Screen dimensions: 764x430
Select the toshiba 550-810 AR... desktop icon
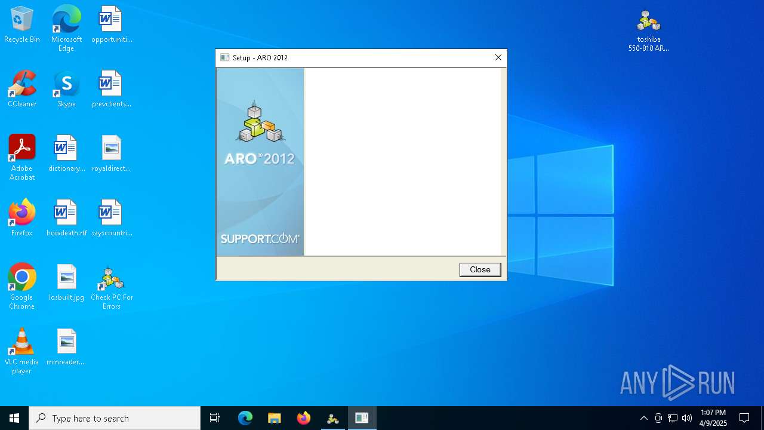coord(649,31)
